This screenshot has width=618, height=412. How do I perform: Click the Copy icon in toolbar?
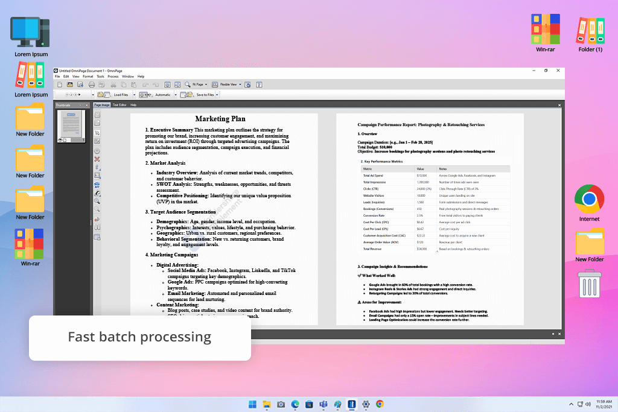click(123, 84)
